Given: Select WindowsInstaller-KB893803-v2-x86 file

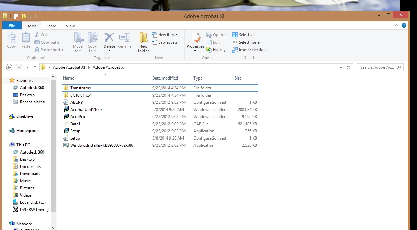Looking at the screenshot, I should click(160, 145).
